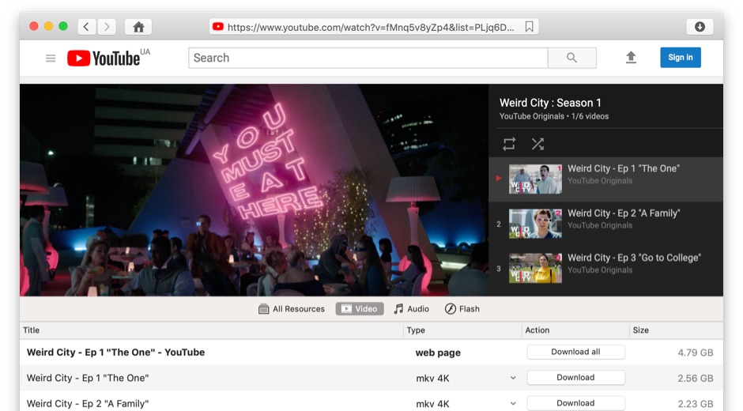
Task: Switch to Audio tab
Action: [411, 309]
